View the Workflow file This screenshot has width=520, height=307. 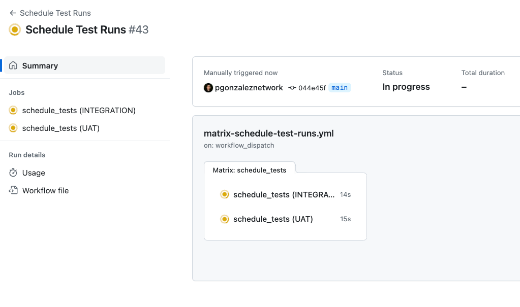45,190
